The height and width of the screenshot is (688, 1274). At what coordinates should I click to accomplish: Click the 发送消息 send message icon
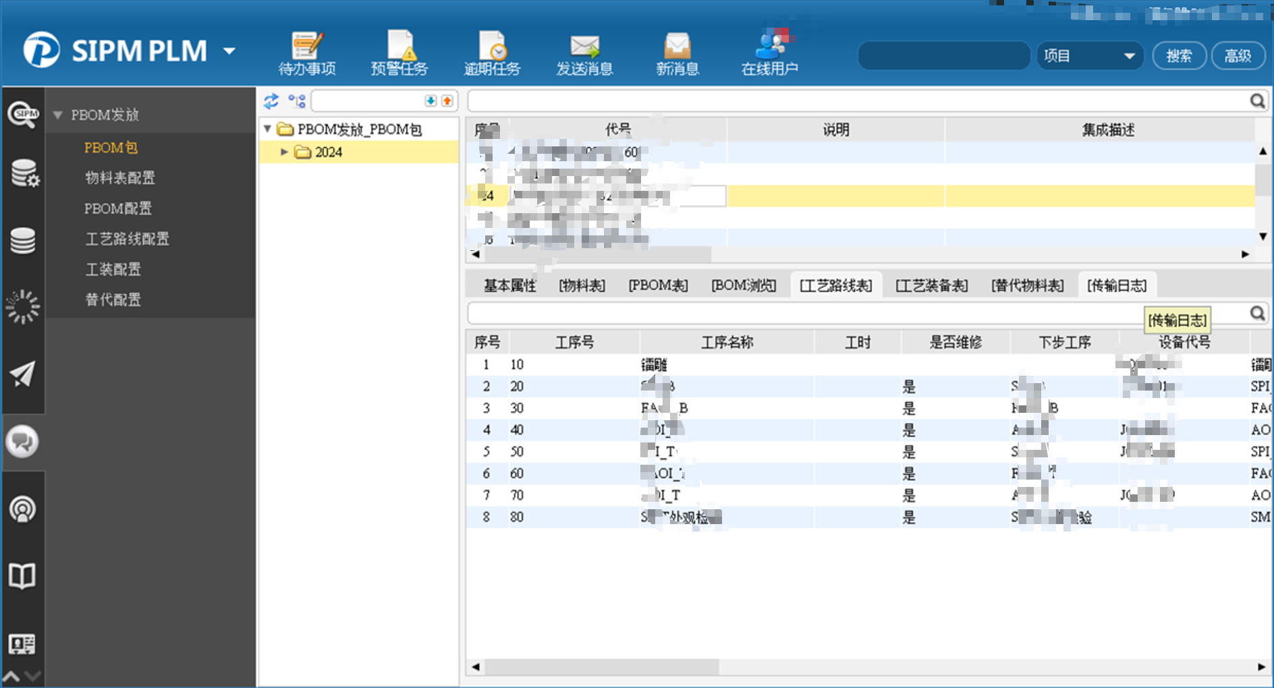pyautogui.click(x=584, y=53)
